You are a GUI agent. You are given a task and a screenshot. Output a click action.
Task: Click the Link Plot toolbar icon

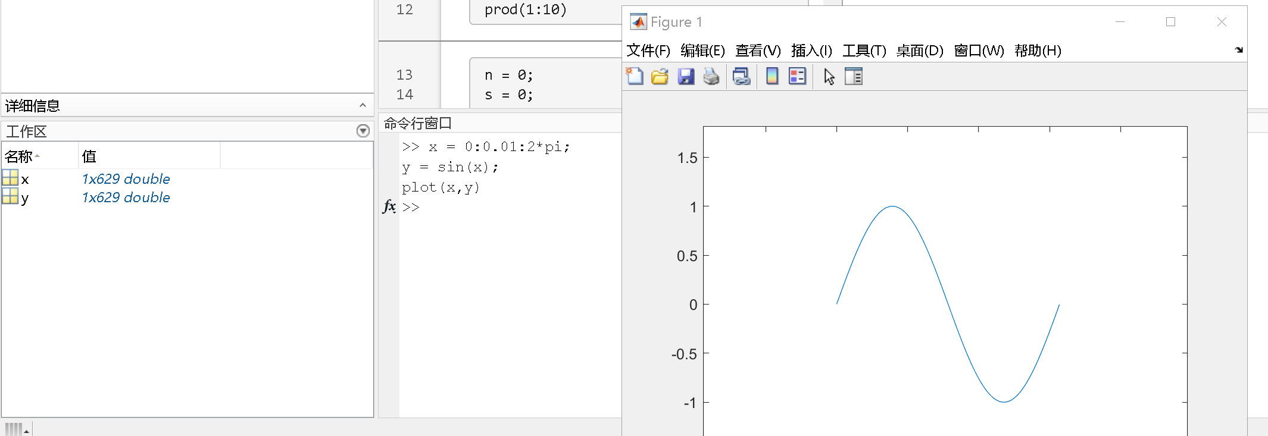point(741,76)
